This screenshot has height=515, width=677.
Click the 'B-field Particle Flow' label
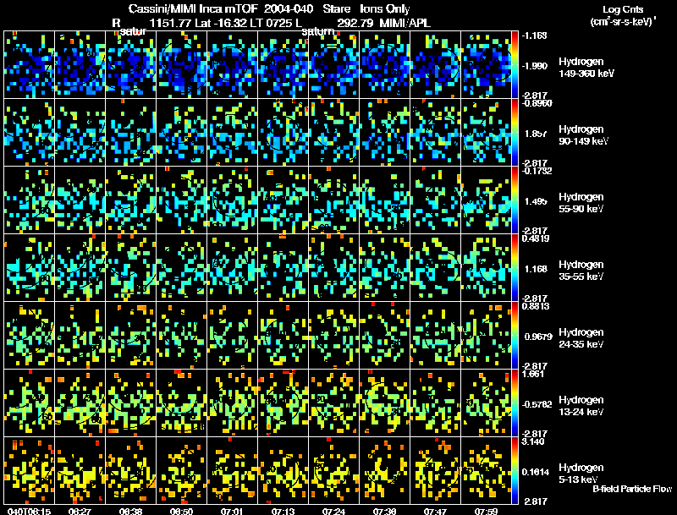[632, 489]
